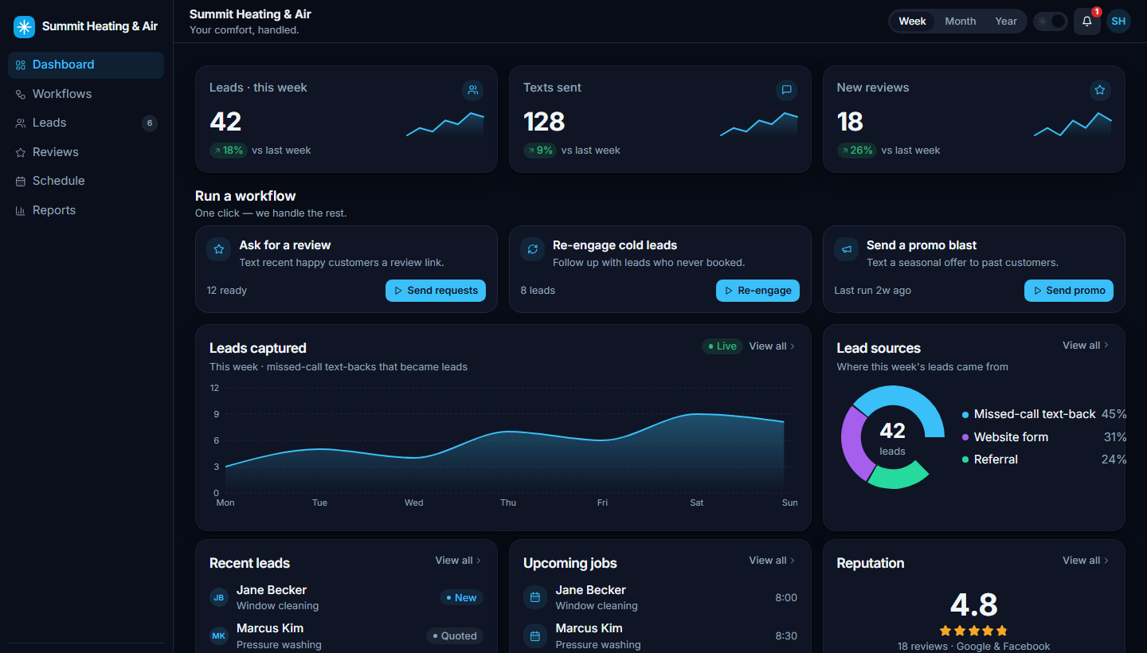
Task: Click the Quoted status tag for Marcus Kim
Action: [x=454, y=635]
